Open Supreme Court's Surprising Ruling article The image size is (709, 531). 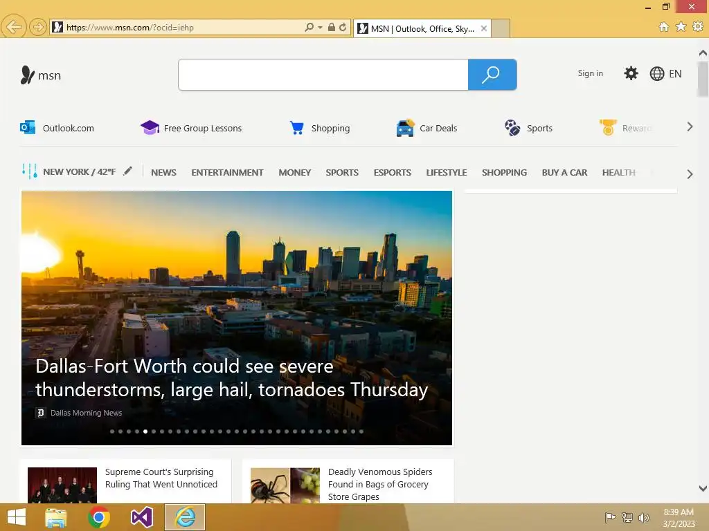coord(161,478)
